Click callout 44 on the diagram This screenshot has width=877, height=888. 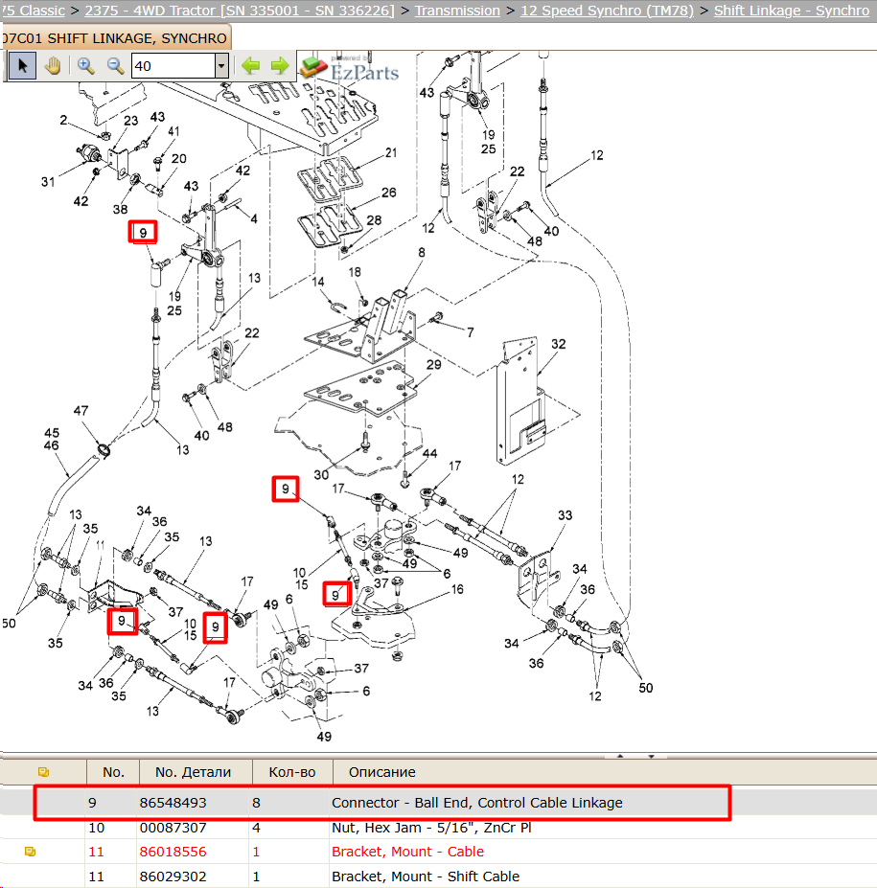(x=429, y=453)
